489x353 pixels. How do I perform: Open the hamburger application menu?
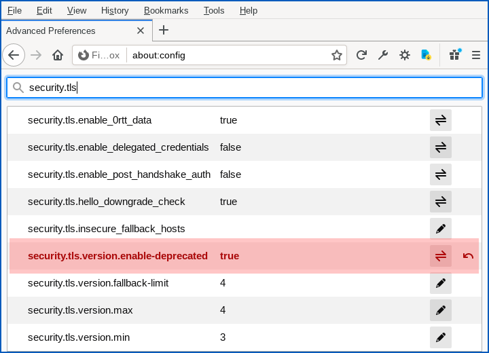tap(475, 55)
